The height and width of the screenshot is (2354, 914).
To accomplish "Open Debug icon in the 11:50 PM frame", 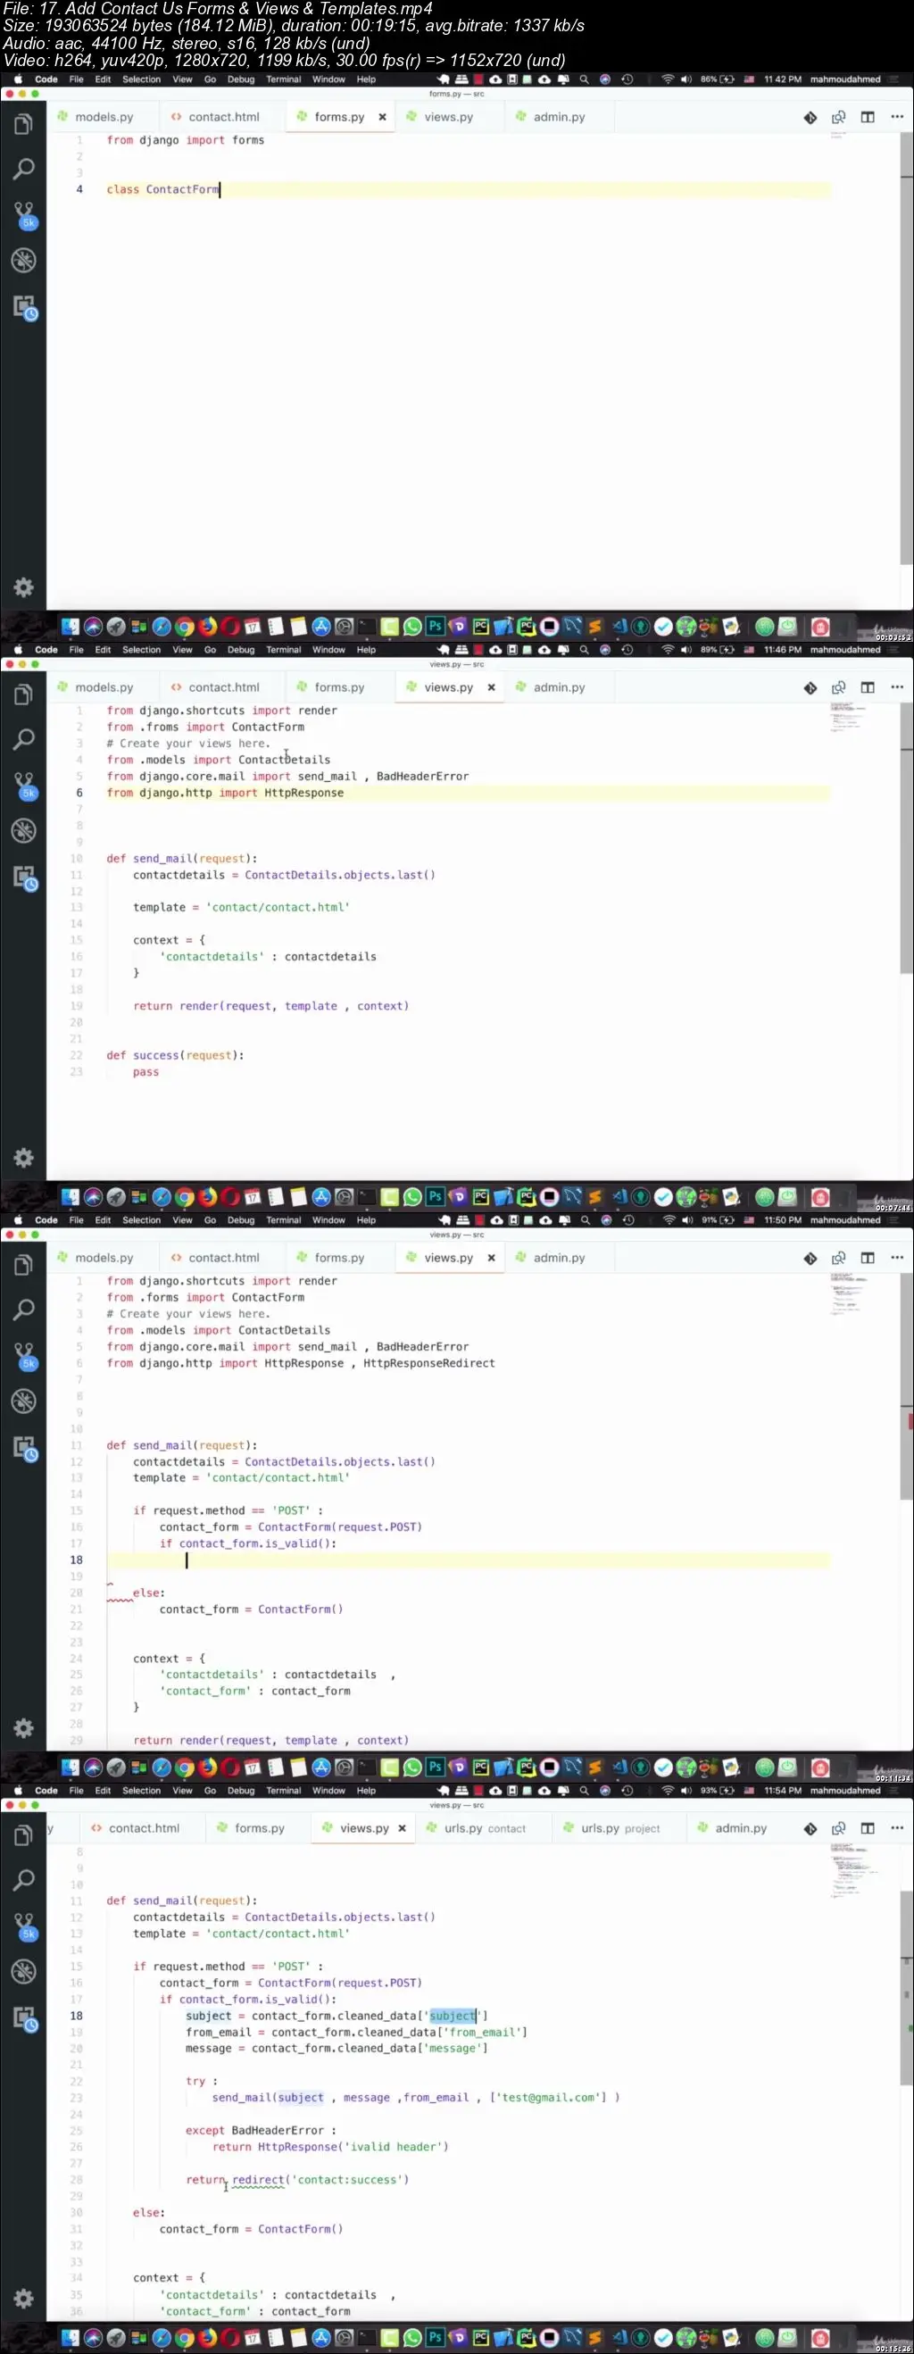I will [24, 1401].
